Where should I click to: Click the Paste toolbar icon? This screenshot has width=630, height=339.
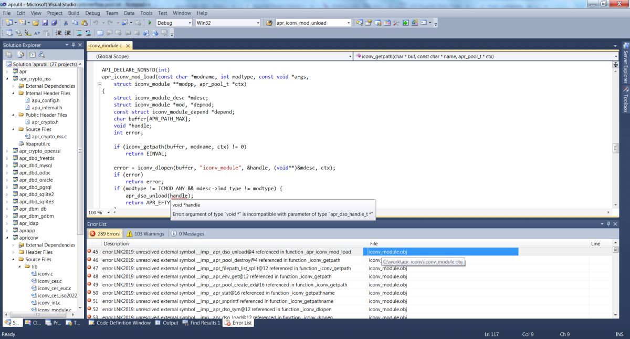(x=84, y=23)
